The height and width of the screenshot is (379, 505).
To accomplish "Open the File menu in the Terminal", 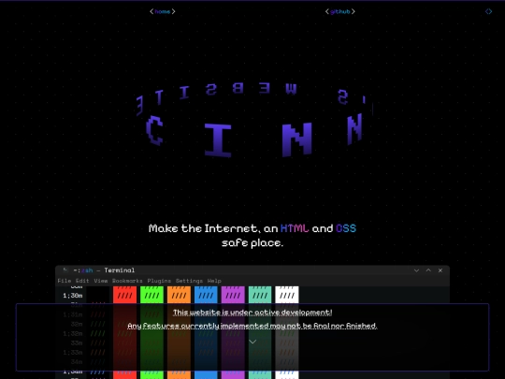I will coord(65,281).
